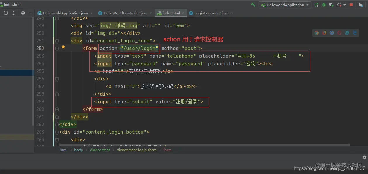Viewport: 368px width, 174px height.
Task: Preview the page in Edge
Action: (355, 33)
